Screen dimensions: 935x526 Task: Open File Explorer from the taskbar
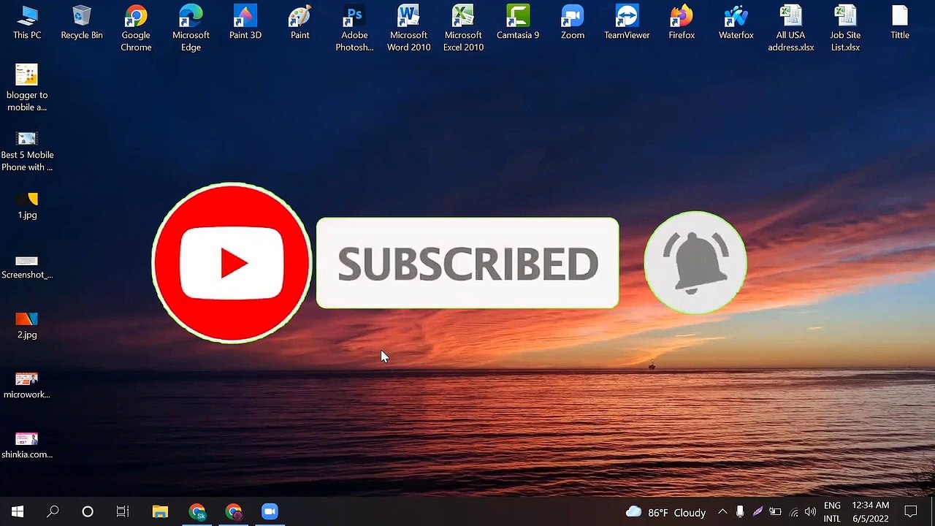160,512
